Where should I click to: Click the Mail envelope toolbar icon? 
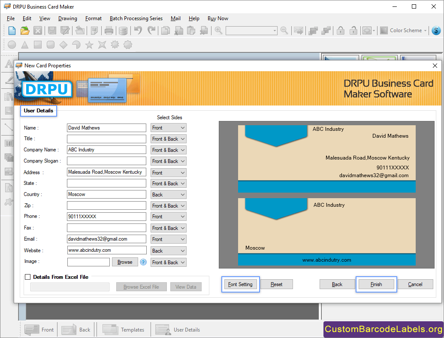[299, 30]
